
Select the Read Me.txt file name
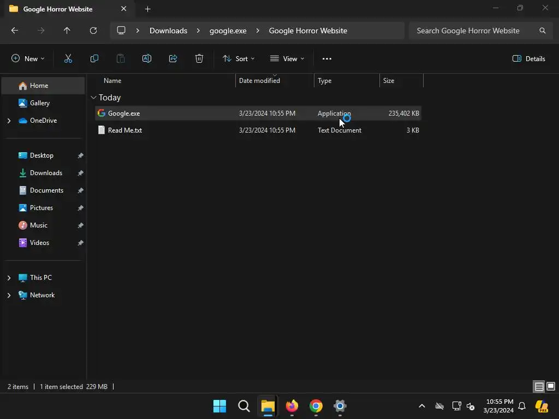(125, 130)
